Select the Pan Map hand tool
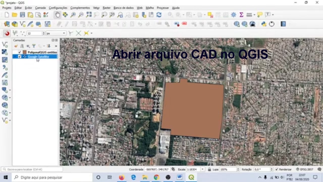The image size is (323, 182). click(58, 15)
